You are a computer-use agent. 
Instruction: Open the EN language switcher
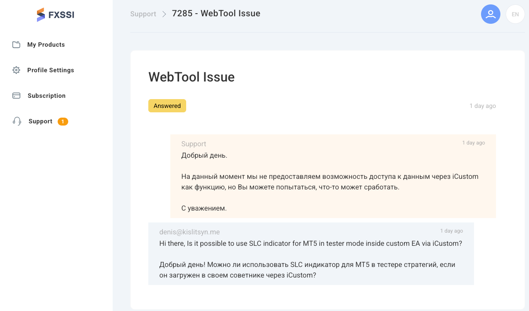(515, 14)
